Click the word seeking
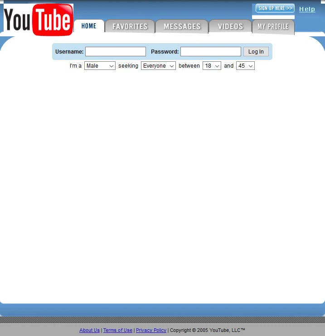 [x=128, y=66]
